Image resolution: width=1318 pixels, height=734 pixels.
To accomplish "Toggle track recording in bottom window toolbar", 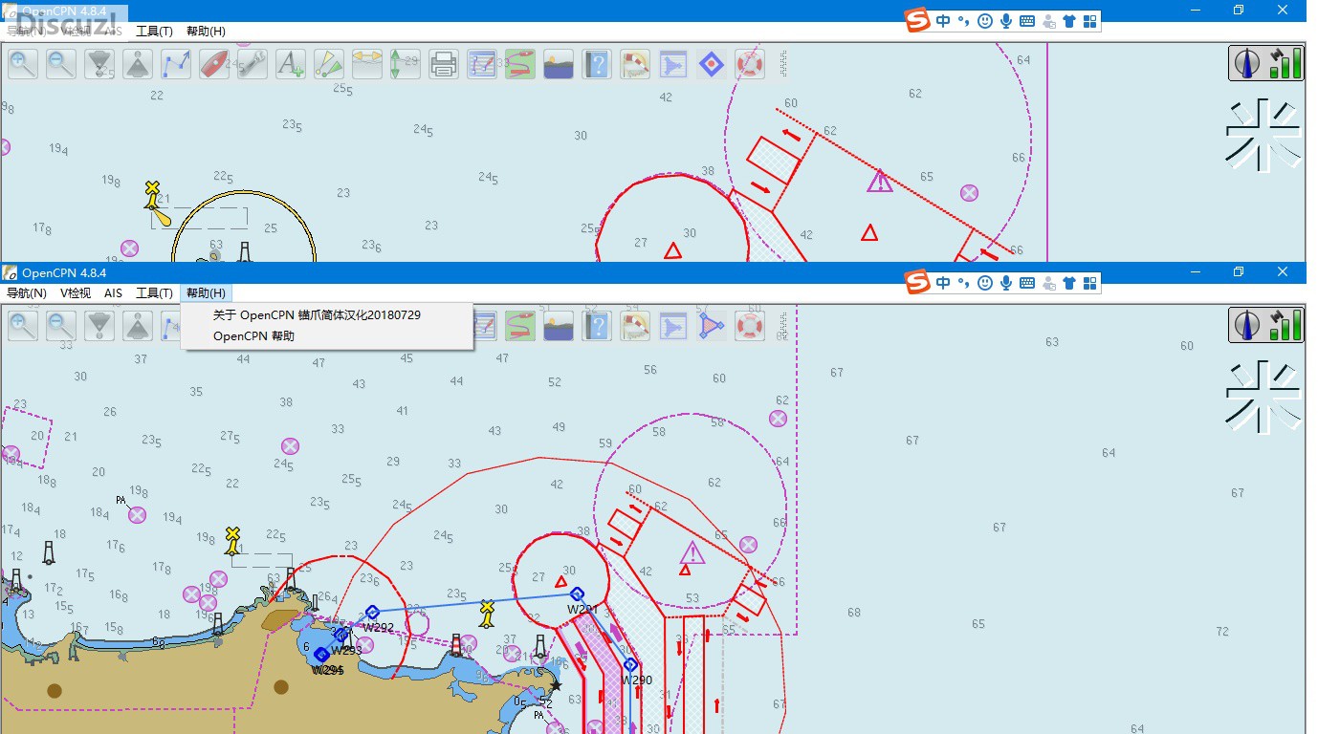I will point(520,326).
